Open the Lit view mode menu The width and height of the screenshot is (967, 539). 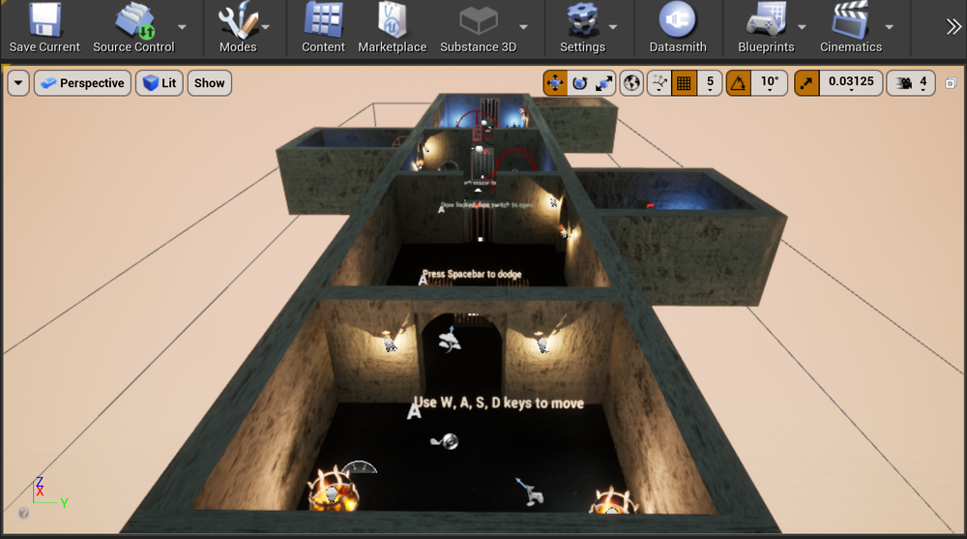pyautogui.click(x=159, y=83)
